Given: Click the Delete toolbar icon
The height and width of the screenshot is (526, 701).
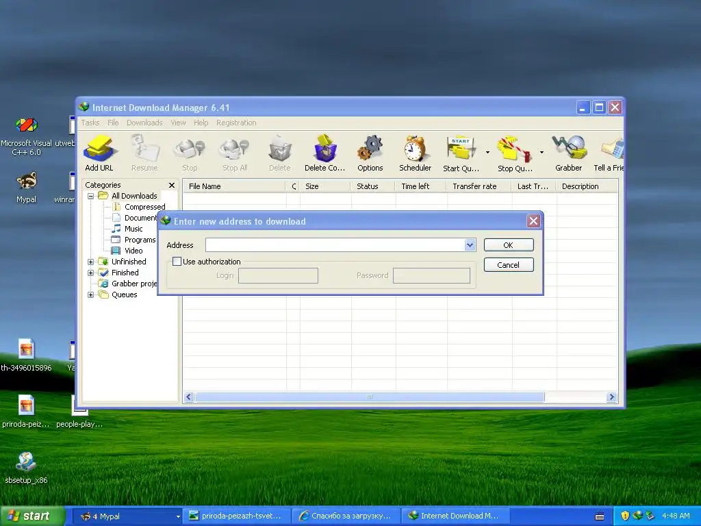Looking at the screenshot, I should [280, 149].
